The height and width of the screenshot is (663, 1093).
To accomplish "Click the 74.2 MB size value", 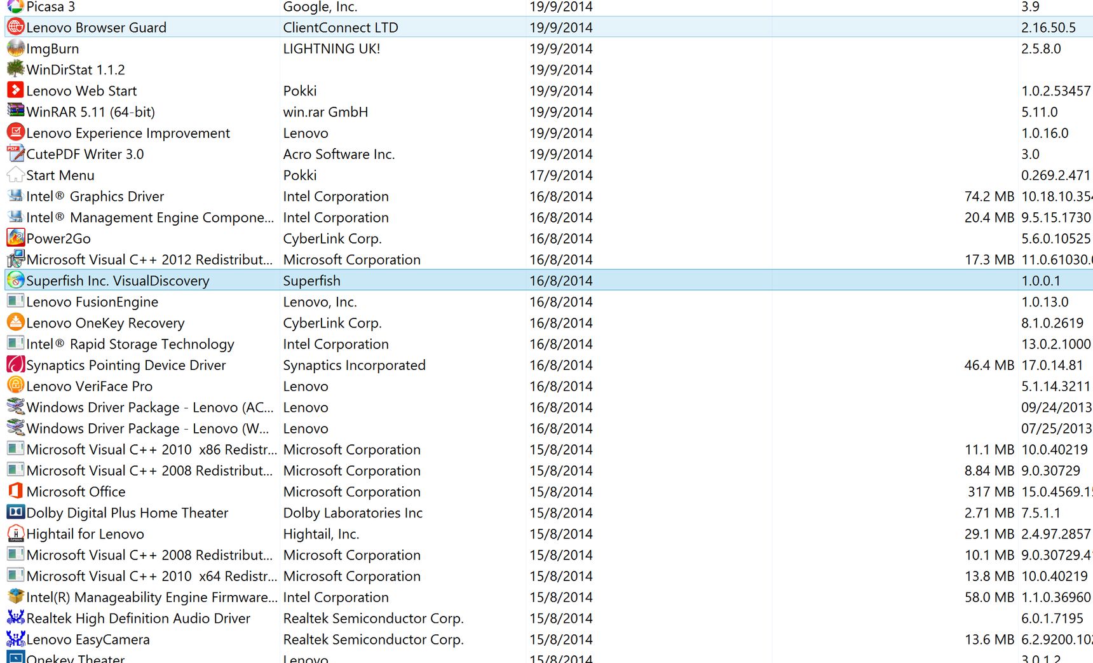I will 989,196.
